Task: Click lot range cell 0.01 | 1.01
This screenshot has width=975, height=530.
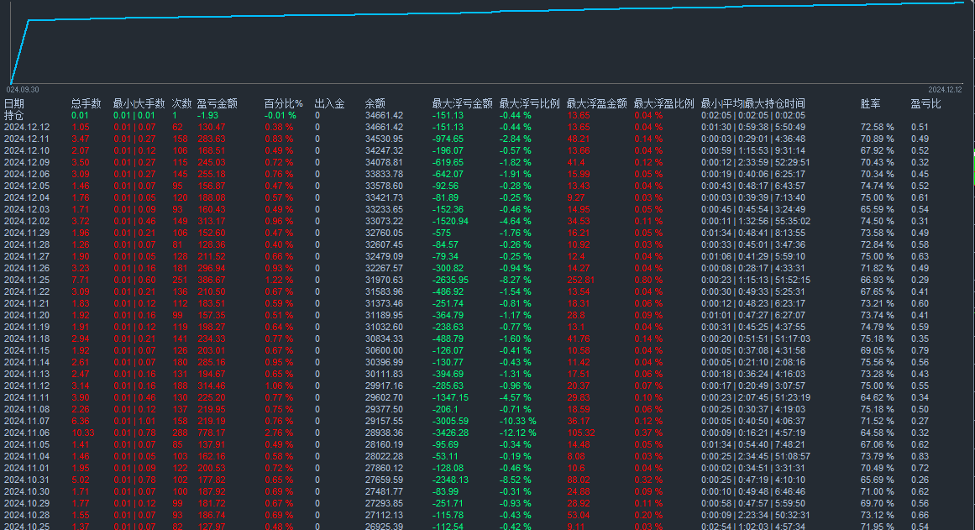Action: 134,421
